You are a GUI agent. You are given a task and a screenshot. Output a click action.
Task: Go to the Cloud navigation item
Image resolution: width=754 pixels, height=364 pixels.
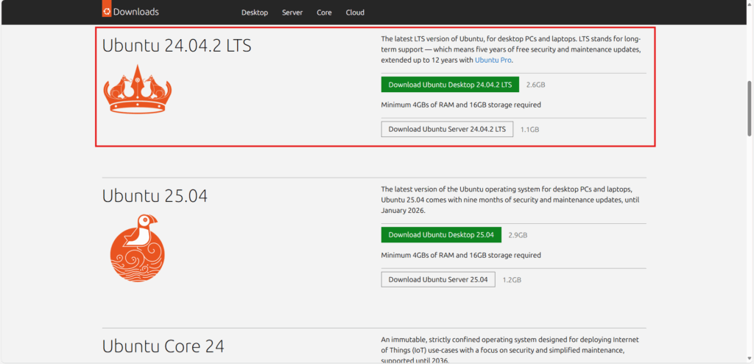(355, 13)
